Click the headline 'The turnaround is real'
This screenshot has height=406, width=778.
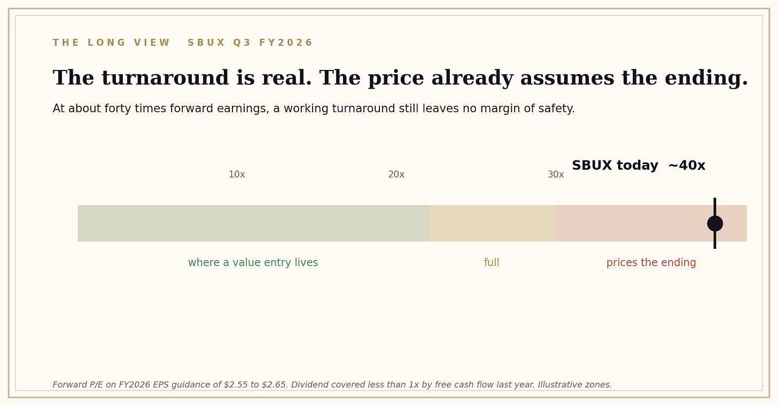[x=182, y=79]
